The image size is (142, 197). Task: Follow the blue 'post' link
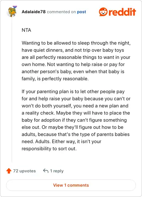82,12
